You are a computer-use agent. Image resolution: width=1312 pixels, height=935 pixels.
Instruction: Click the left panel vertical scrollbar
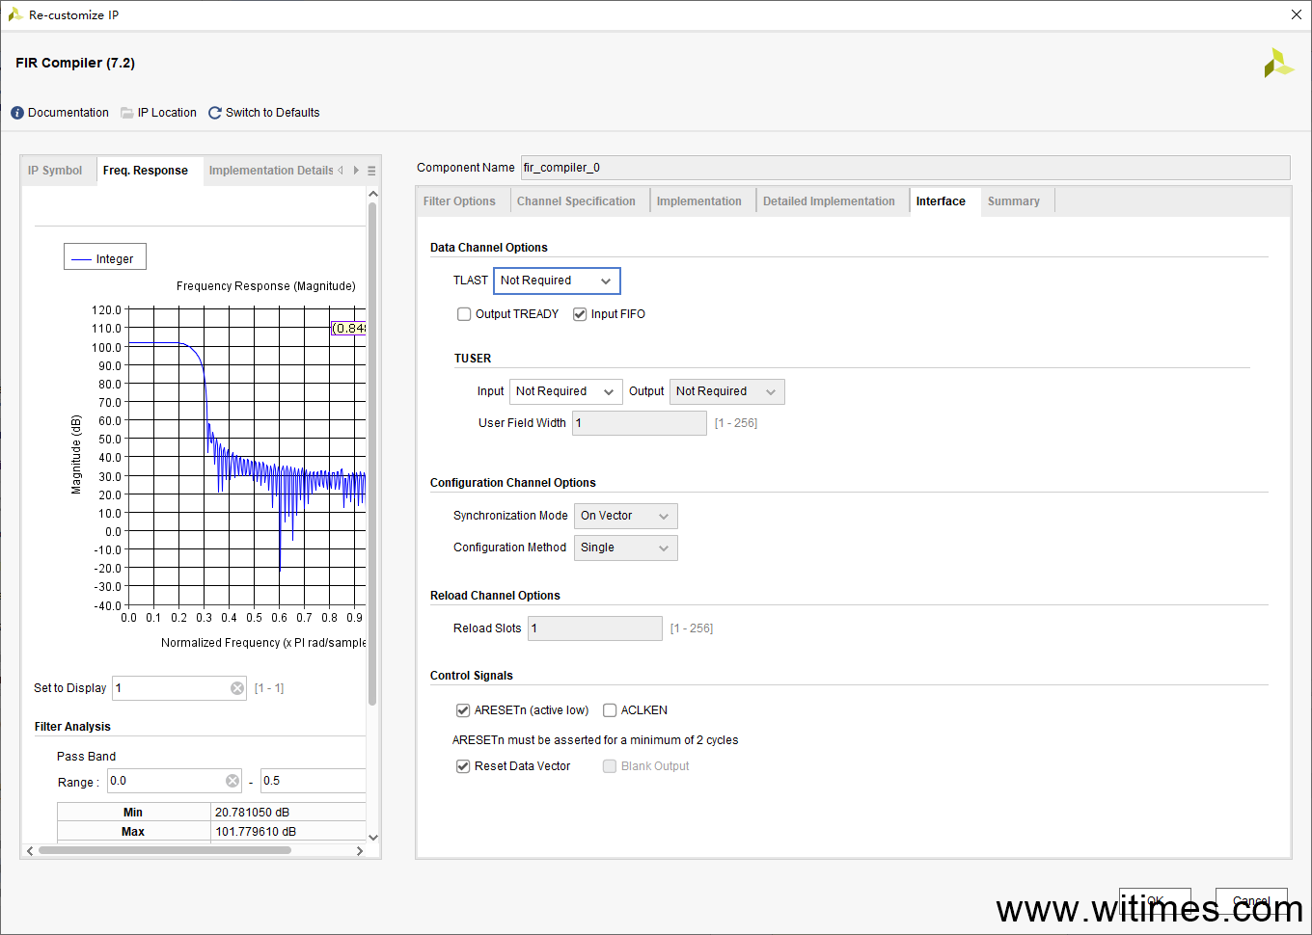click(x=372, y=453)
